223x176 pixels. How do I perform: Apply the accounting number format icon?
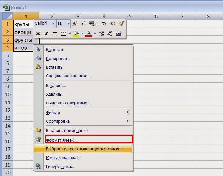pyautogui.click(x=92, y=23)
